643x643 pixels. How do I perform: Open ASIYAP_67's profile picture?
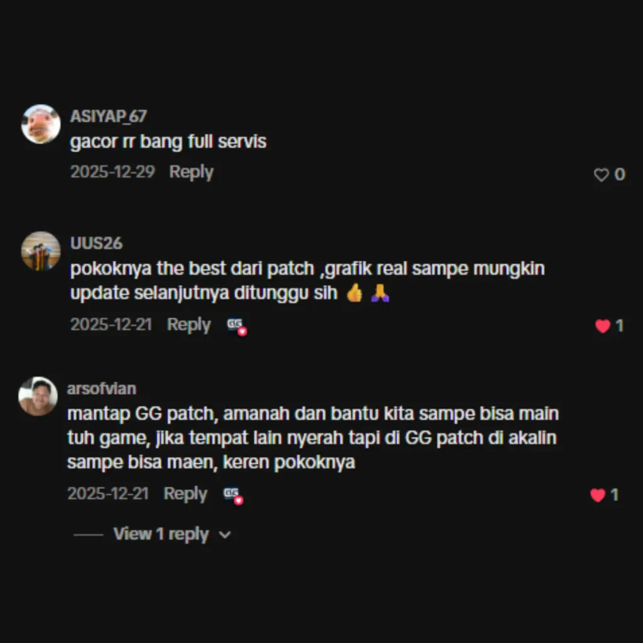(x=41, y=124)
